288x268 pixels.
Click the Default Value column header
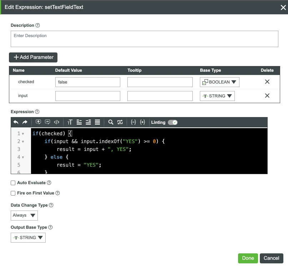tap(69, 70)
